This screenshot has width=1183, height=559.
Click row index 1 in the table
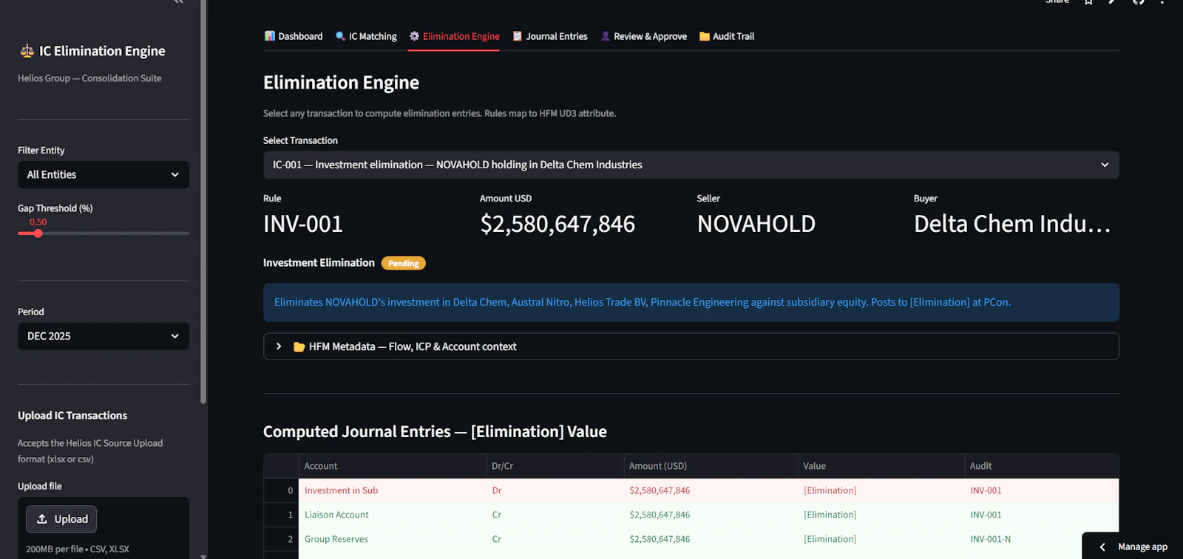282,515
